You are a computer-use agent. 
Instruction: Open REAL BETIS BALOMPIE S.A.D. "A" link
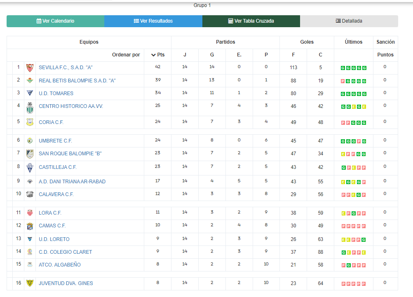tap(77, 81)
